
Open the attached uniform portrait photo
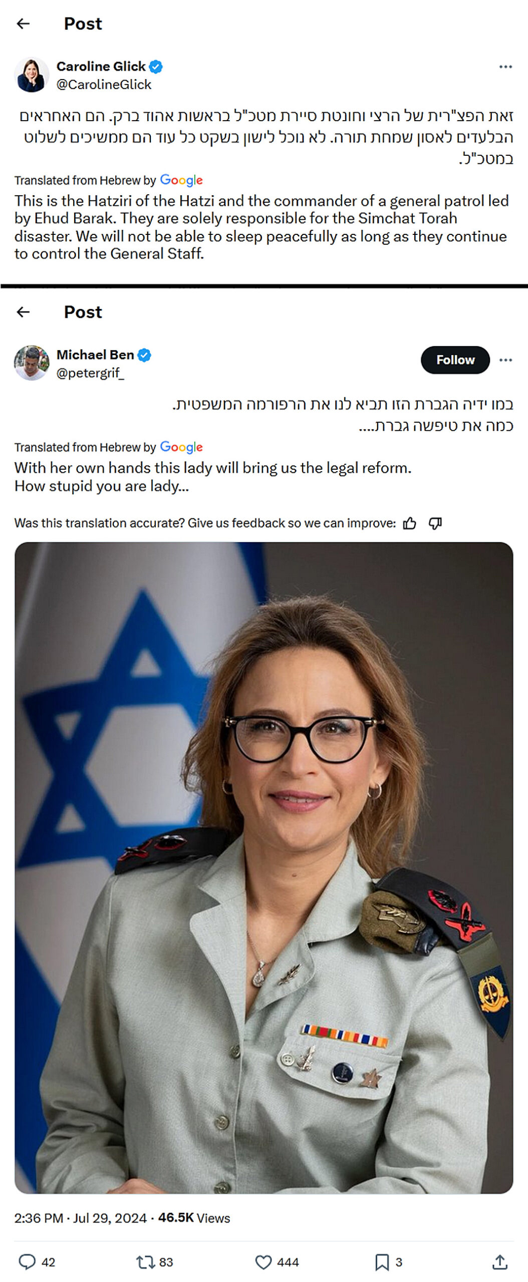coord(264,868)
